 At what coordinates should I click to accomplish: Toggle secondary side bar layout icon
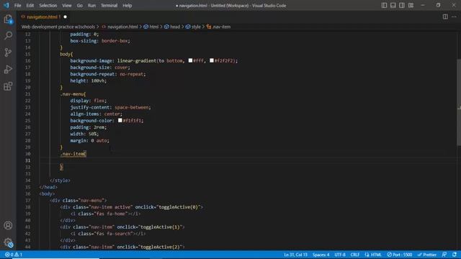pos(402,5)
